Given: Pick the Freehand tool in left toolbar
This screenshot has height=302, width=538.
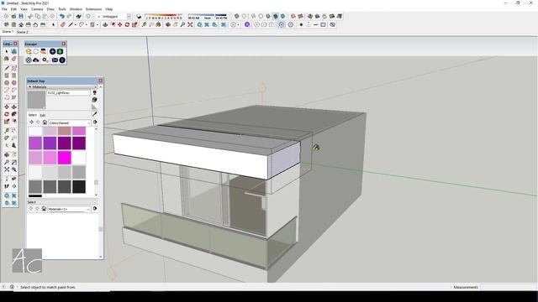Looking at the screenshot, I should coord(14,68).
